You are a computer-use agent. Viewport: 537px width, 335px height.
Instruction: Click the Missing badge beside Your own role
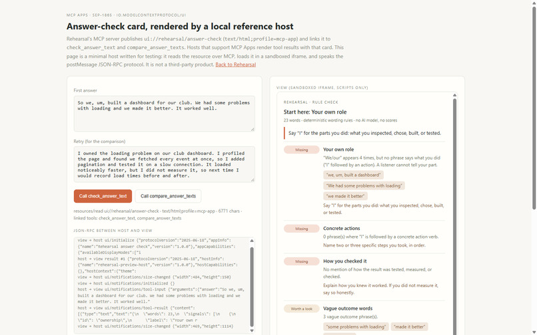pyautogui.click(x=302, y=150)
